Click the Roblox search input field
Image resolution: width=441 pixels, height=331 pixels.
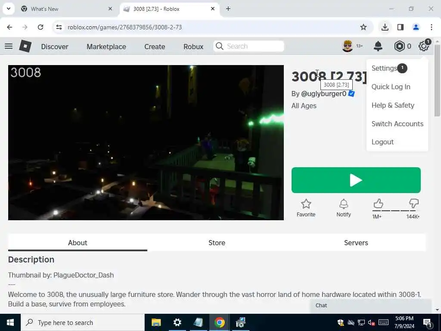coord(248,46)
